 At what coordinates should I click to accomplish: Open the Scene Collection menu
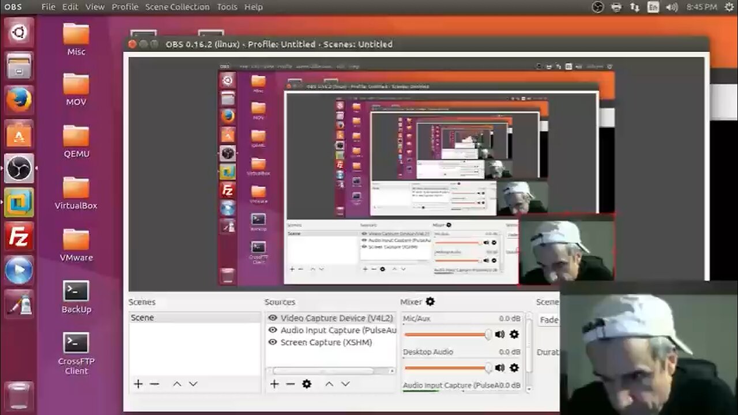point(178,7)
